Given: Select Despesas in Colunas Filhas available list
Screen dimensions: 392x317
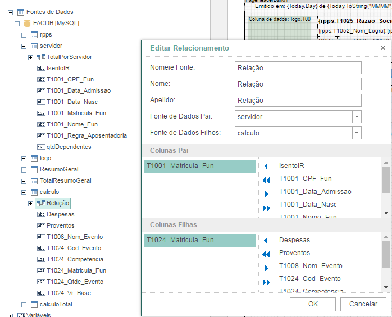Looking at the screenshot, I should coord(294,240).
